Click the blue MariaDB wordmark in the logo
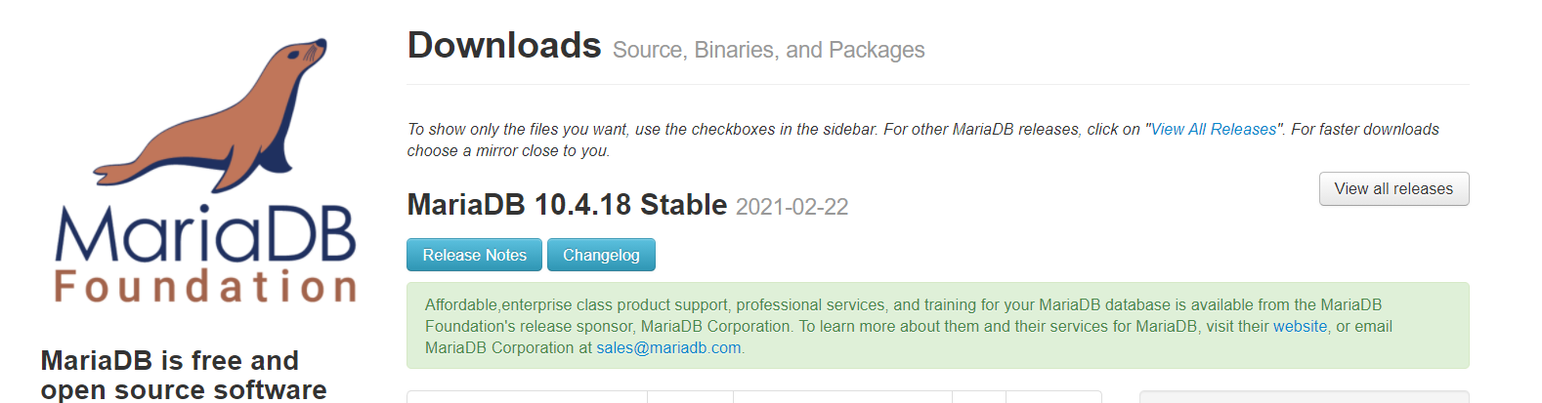The height and width of the screenshot is (403, 1542). pos(205,234)
